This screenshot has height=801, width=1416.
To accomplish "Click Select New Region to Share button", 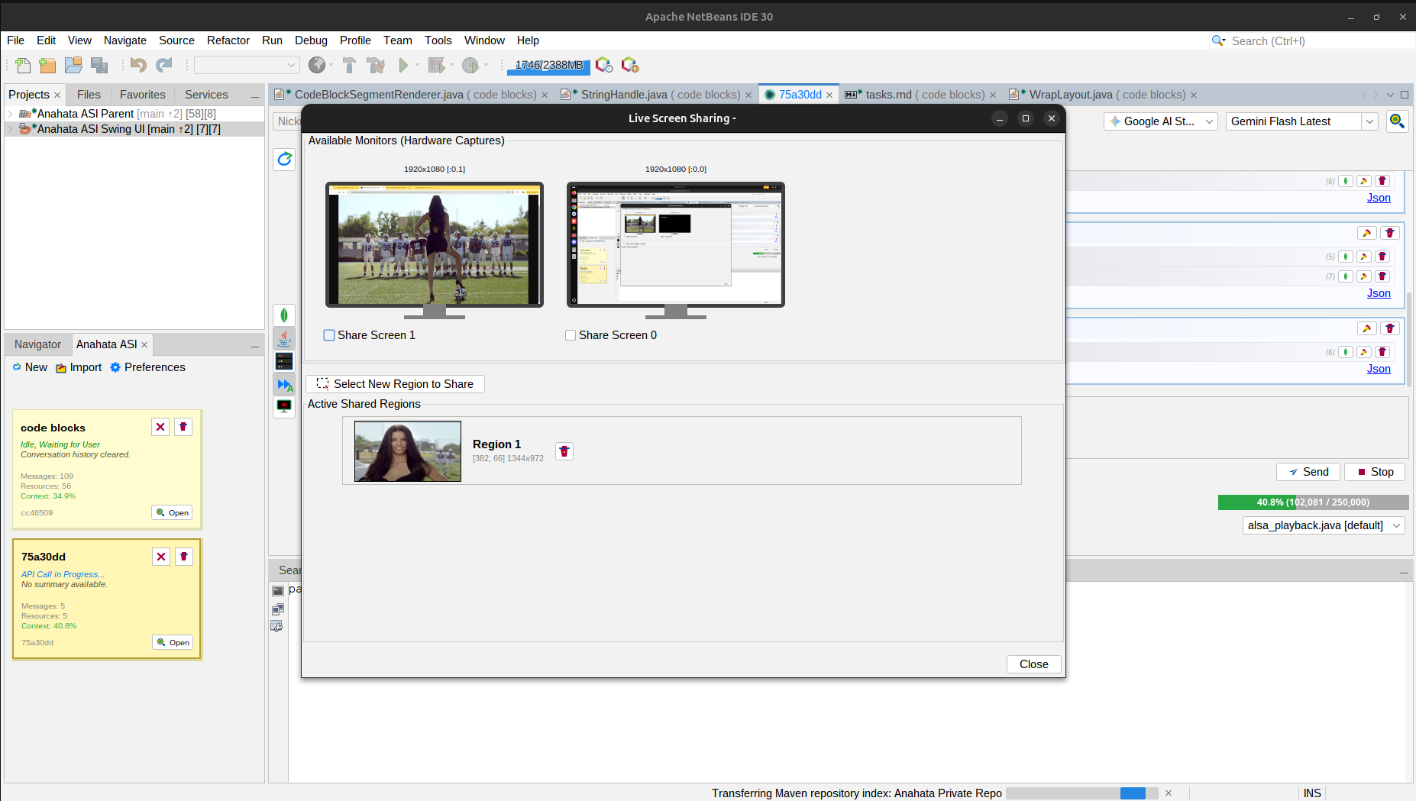I will pyautogui.click(x=395, y=384).
